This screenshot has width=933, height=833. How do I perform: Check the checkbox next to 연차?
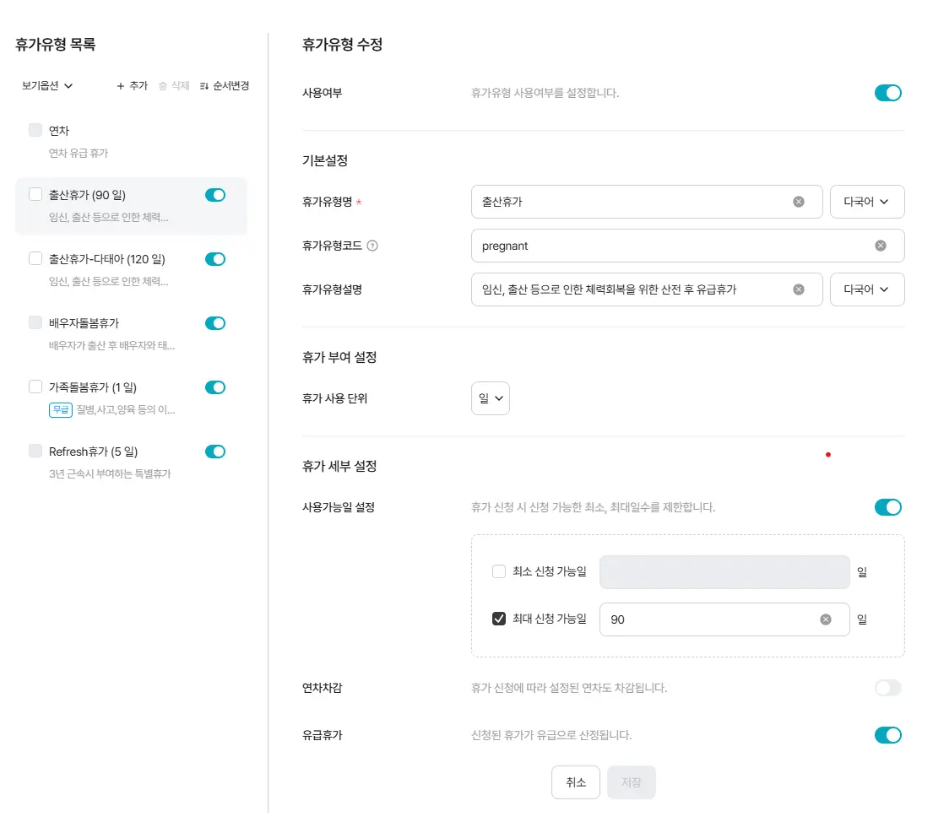tap(35, 130)
